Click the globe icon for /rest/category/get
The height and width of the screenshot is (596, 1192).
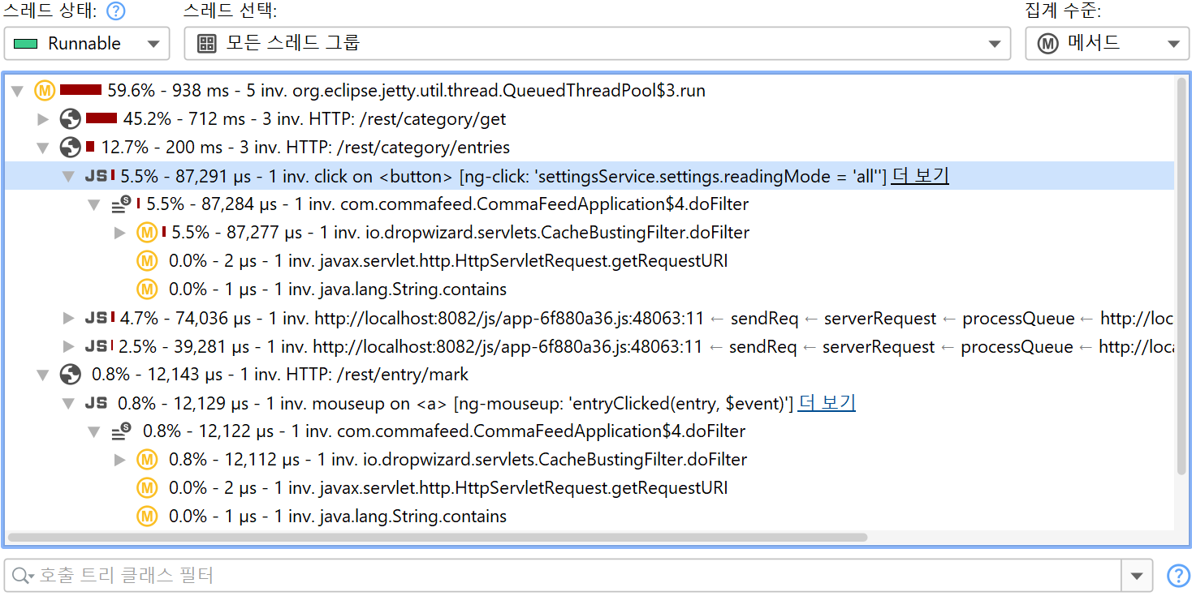[x=71, y=119]
